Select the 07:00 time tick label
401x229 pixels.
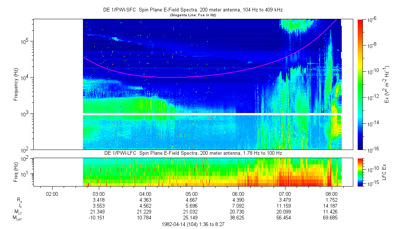click(x=285, y=194)
